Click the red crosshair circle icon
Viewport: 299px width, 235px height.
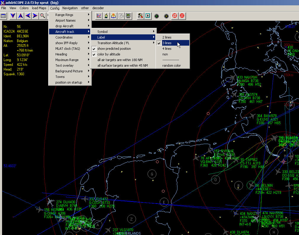(x=174, y=16)
